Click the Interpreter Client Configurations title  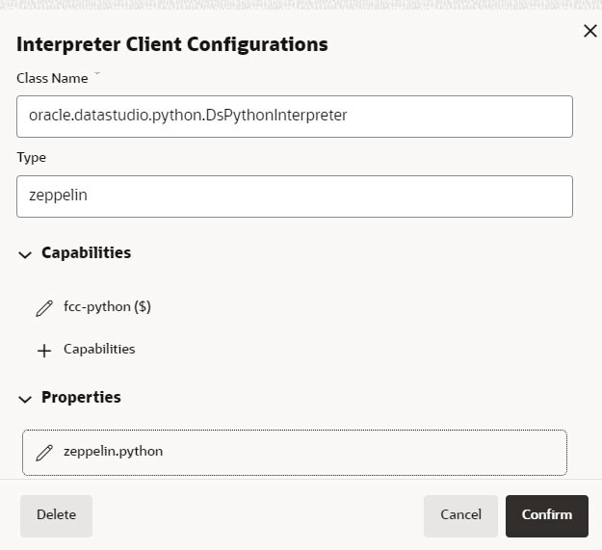point(171,44)
